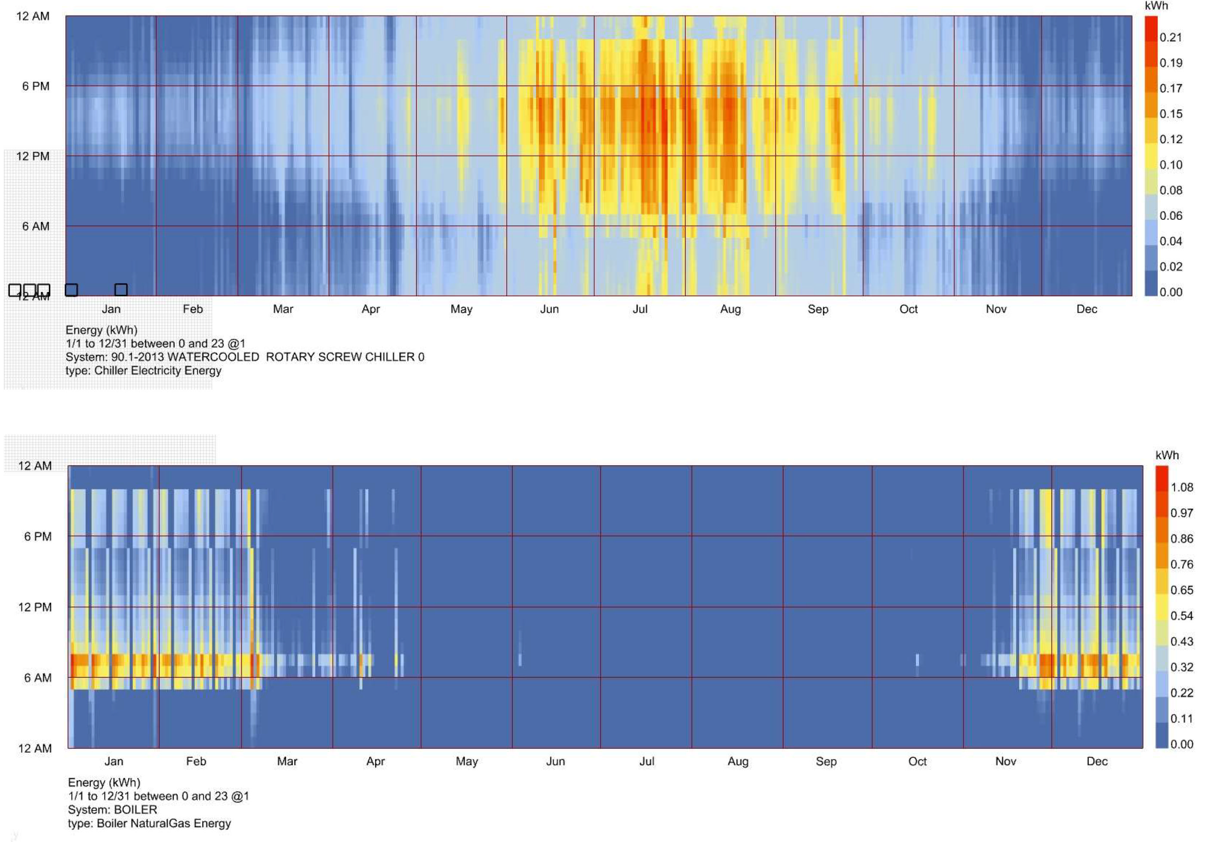This screenshot has width=1208, height=842.
Task: Click the 0.04 value in the chiller legend
Action: (x=1171, y=241)
